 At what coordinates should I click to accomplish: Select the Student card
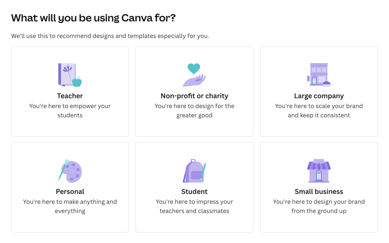coord(194,187)
